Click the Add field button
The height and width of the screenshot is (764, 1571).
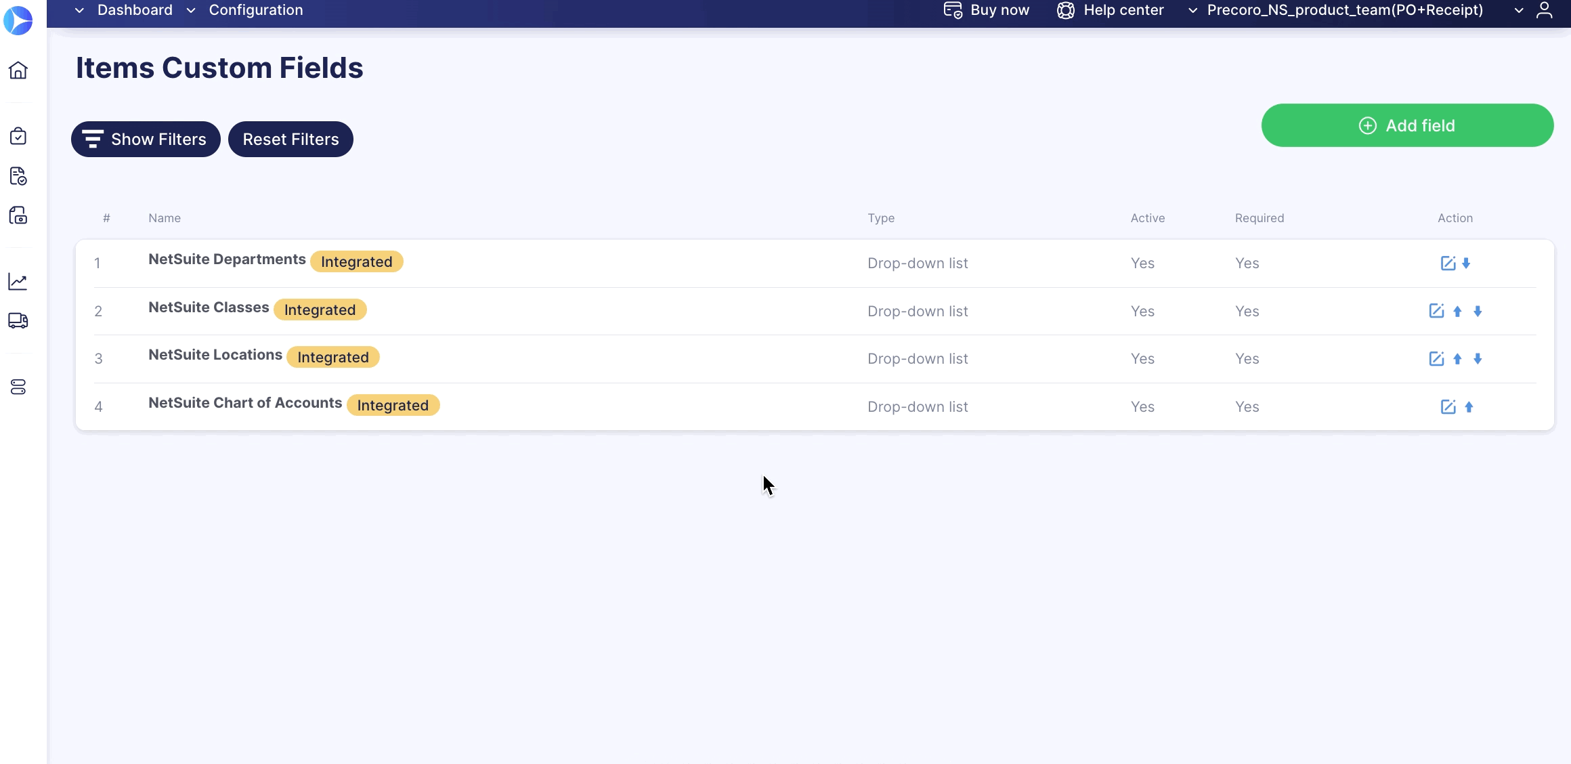[x=1407, y=125]
